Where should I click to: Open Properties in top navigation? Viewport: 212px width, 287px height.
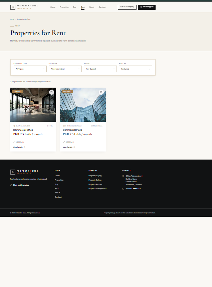(64, 7)
